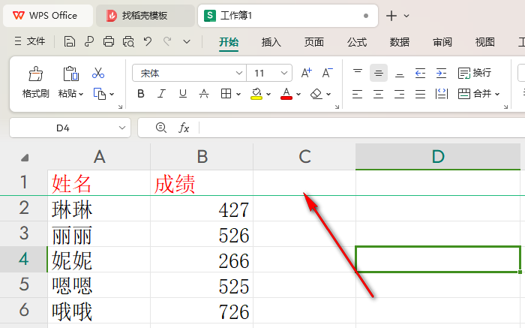Screen dimensions: 525x328
Task: Decrease font size with A- icon
Action: (x=327, y=73)
